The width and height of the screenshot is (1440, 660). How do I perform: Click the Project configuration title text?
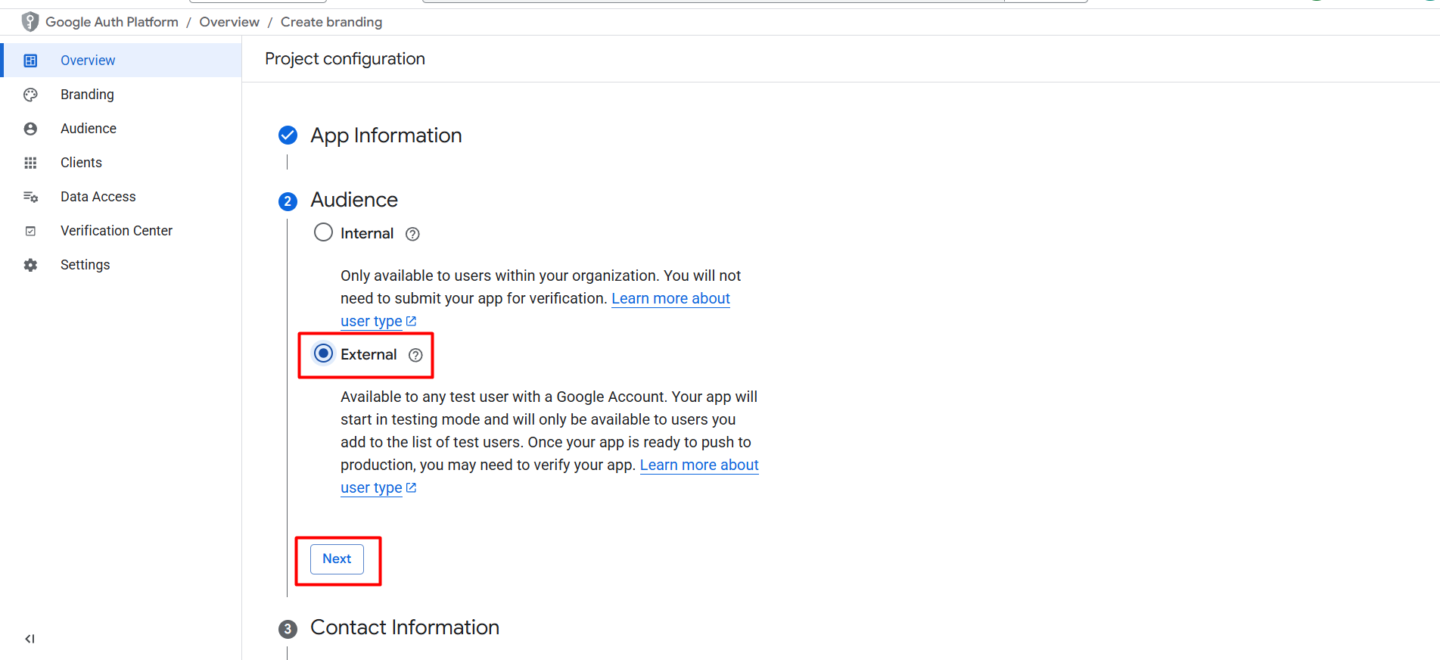point(345,59)
